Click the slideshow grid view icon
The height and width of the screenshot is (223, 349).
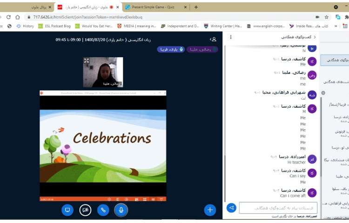click(x=145, y=199)
